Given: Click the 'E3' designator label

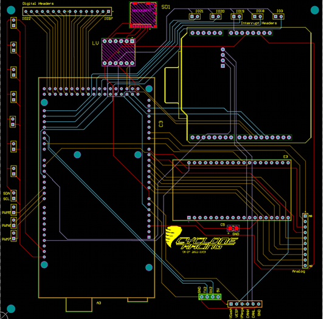Looking at the screenshot, I should [285, 157].
